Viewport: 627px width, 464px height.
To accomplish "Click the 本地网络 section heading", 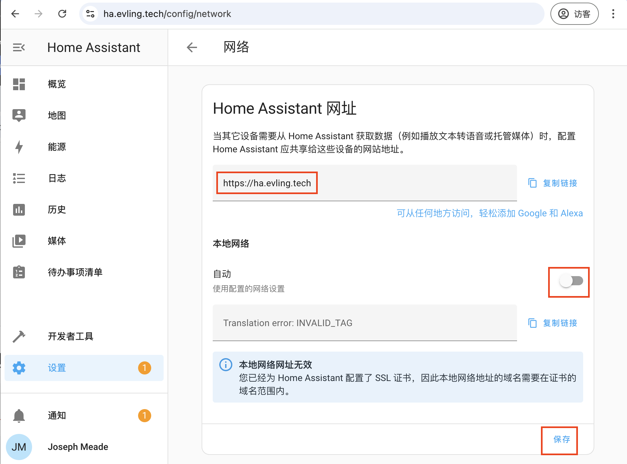I will tap(231, 243).
